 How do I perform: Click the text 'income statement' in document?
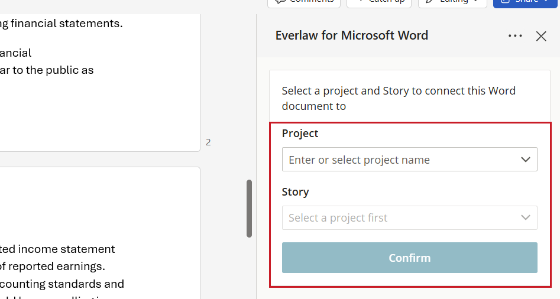point(66,249)
